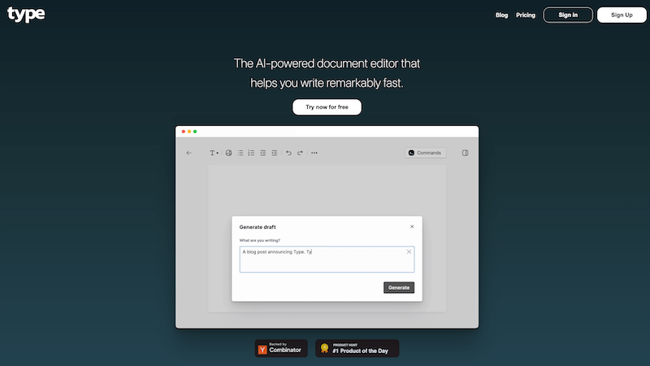Click the redo arrow icon
This screenshot has height=366, width=650.
point(300,153)
